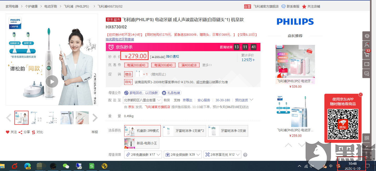Show previous product thumbnails with left arrow
Viewport: 376px width, 171px height.
point(9,118)
